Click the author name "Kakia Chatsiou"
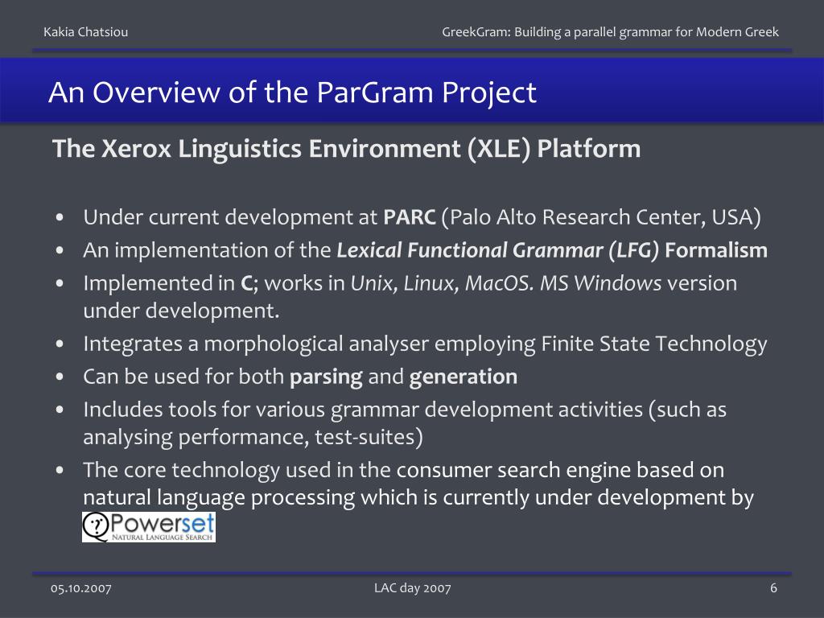Viewport: 824px width, 618px height. tap(85, 32)
